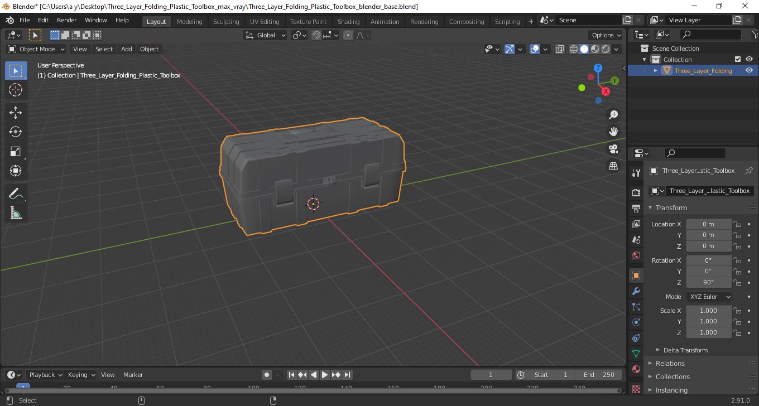Switch to wireframe viewport shading
Viewport: 759px width, 406px height.
click(x=574, y=49)
